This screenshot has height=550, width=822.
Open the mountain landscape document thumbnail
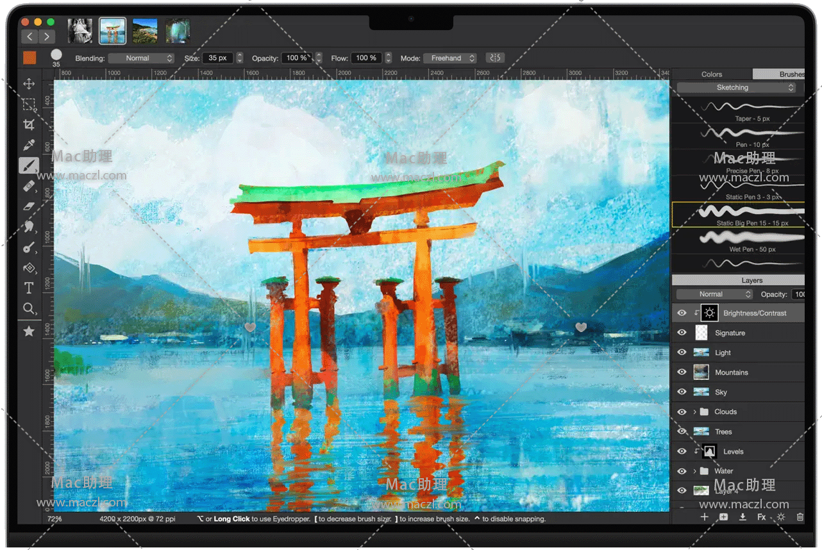[145, 30]
